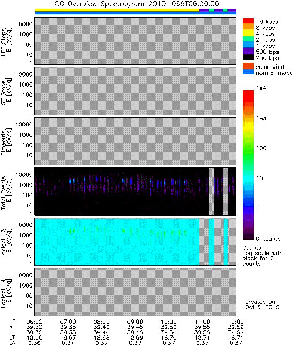Image resolution: width=294 pixels, height=346 pixels.
Task: Click the 10000 tick on LEF Stops axis
Action: tap(24, 24)
